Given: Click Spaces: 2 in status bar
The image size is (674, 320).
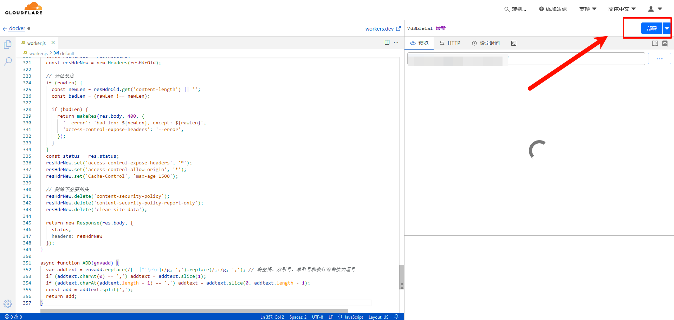Looking at the screenshot, I should pyautogui.click(x=298, y=317).
